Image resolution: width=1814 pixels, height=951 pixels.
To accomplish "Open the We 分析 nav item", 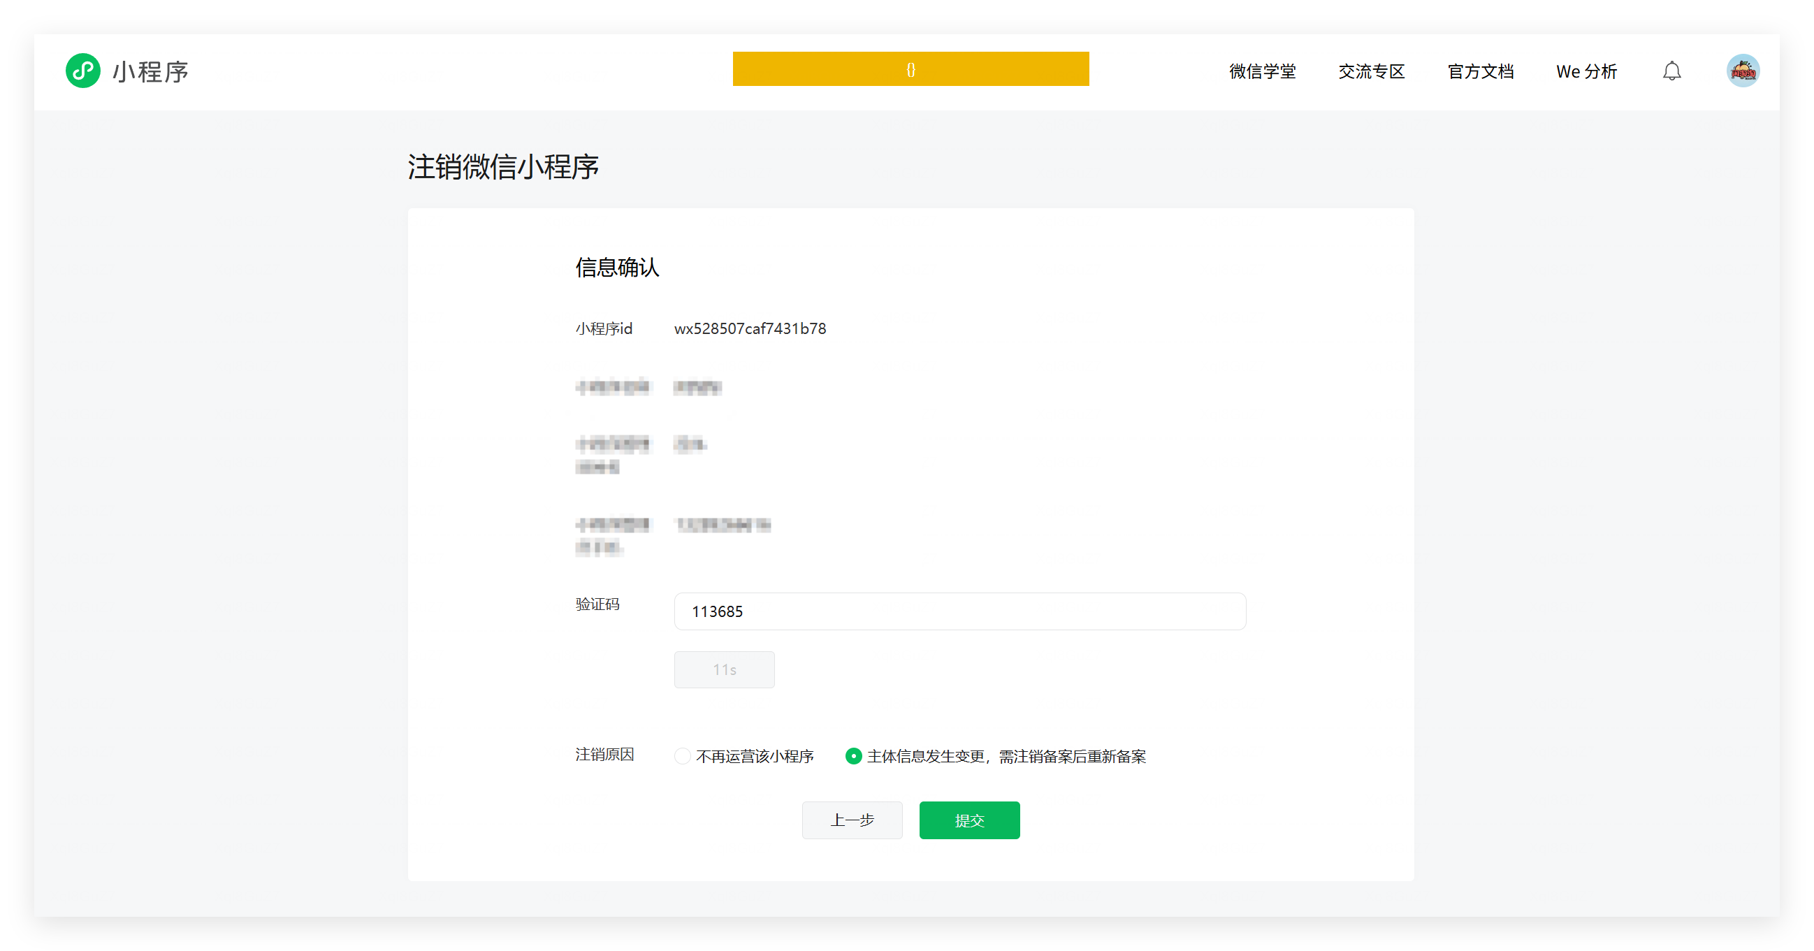I will [1586, 72].
